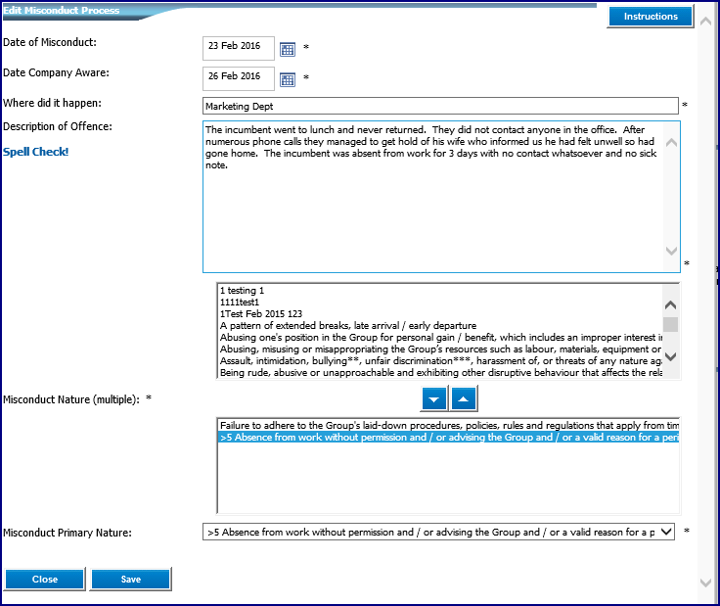Viewport: 720px width, 606px height.
Task: Select '1Test Feb 2015 123' list item
Action: click(440, 314)
